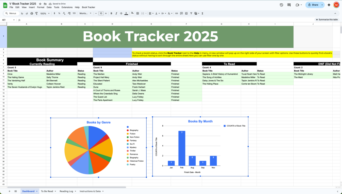Click the Menus search box
This screenshot has width=342, height=194.
11,13
